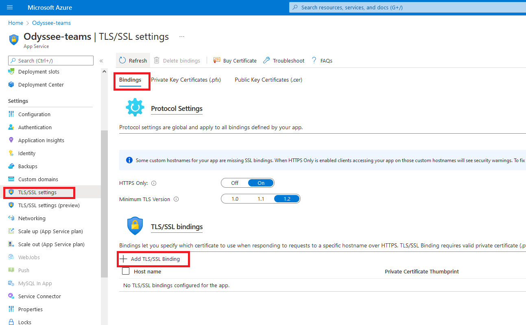526x325 pixels.
Task: Set HTTPS Only to Off
Action: (x=235, y=183)
